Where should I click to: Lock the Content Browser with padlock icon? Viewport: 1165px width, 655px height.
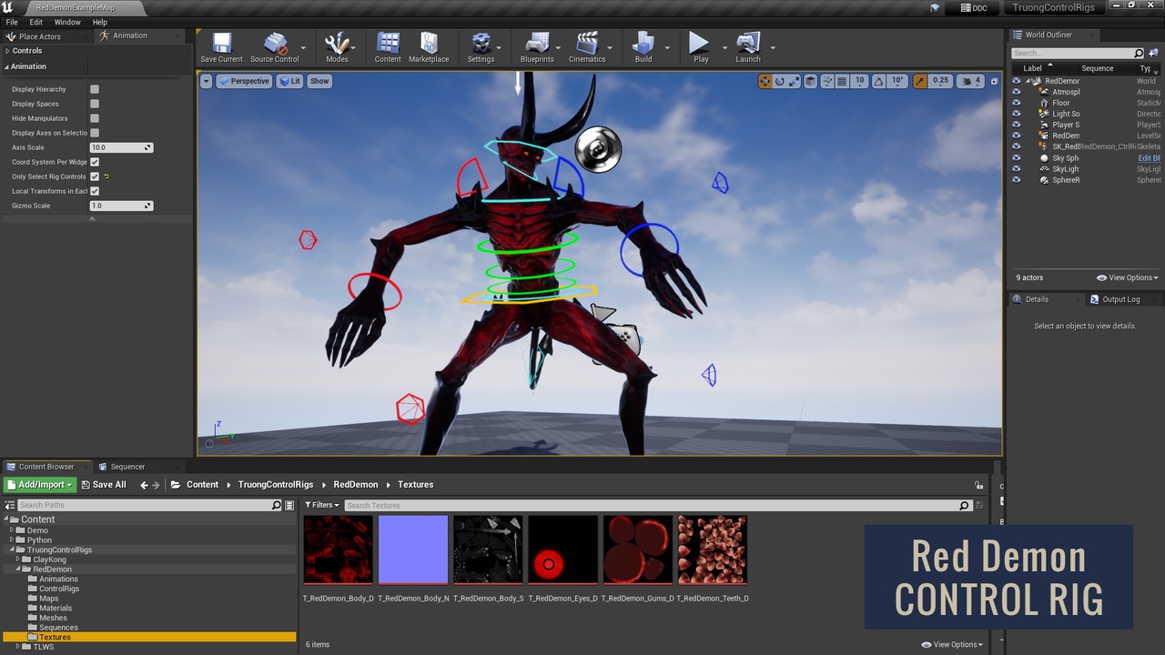[978, 485]
